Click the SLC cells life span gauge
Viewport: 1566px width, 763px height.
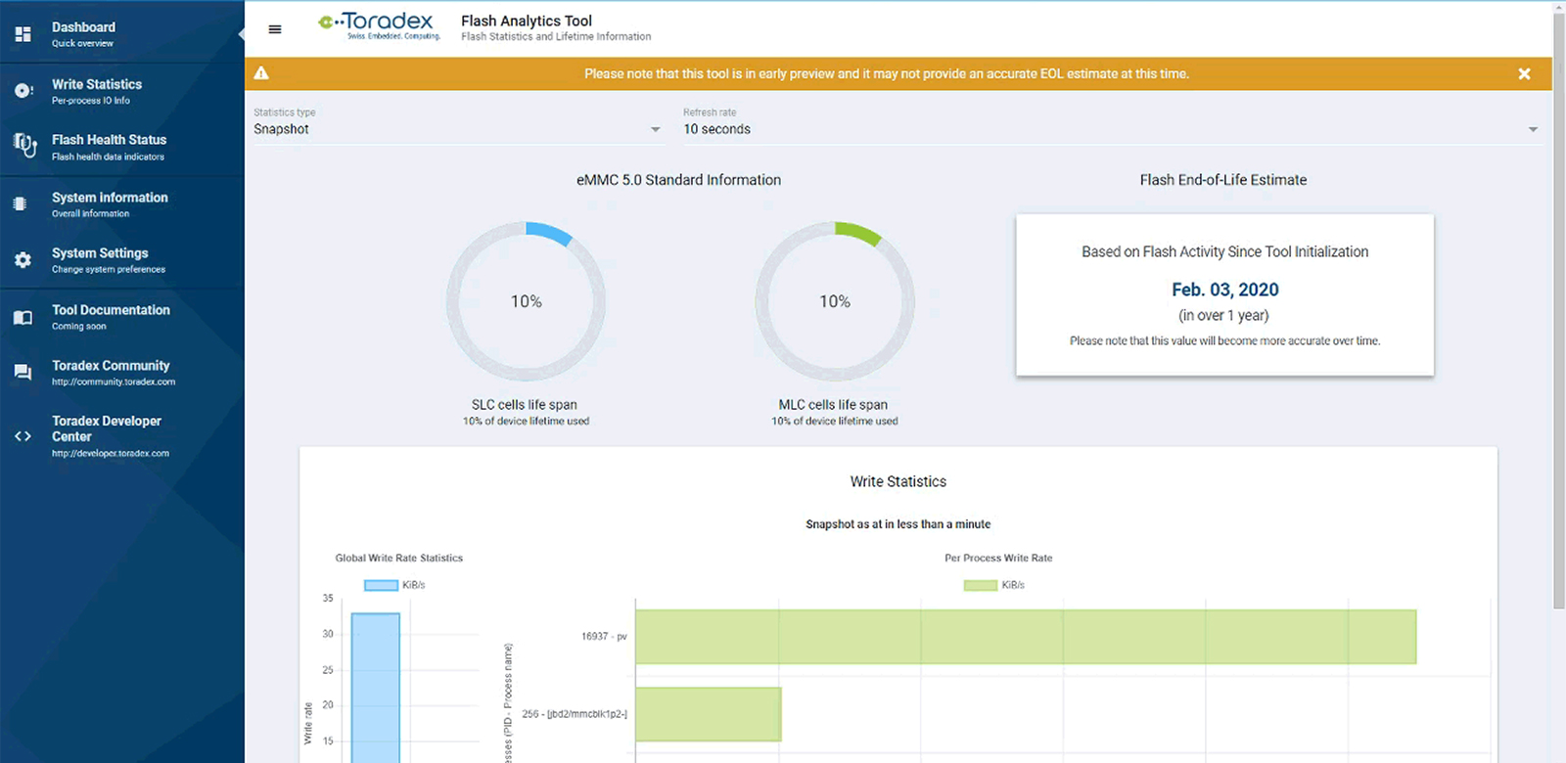[526, 301]
